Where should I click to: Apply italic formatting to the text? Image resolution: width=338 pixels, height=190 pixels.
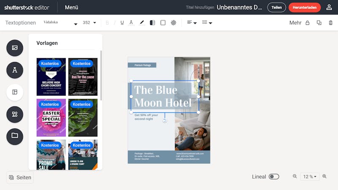click(x=114, y=23)
